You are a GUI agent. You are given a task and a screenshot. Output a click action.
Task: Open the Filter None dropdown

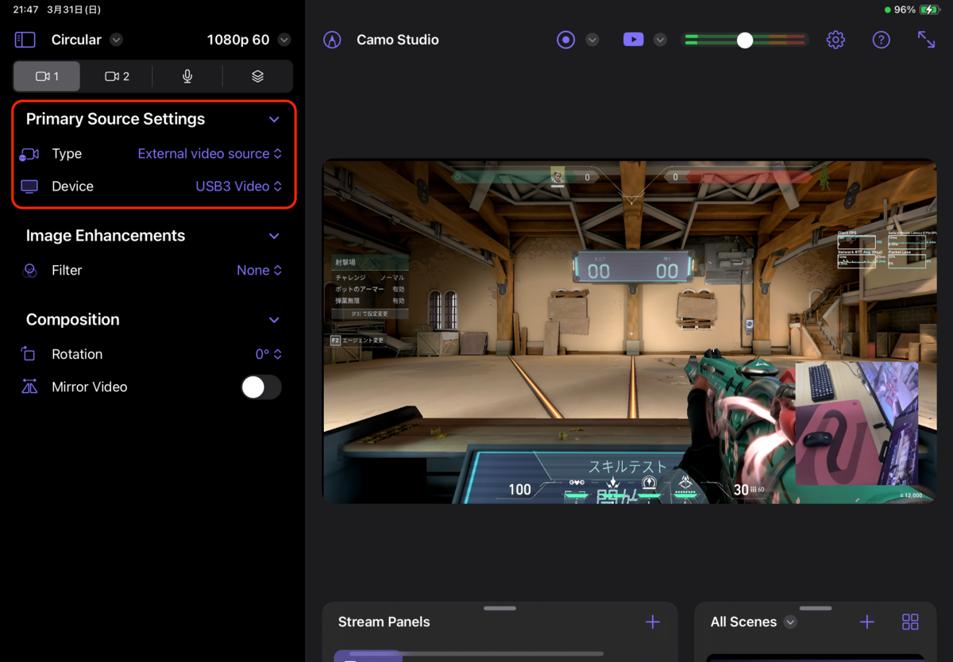[x=259, y=271]
